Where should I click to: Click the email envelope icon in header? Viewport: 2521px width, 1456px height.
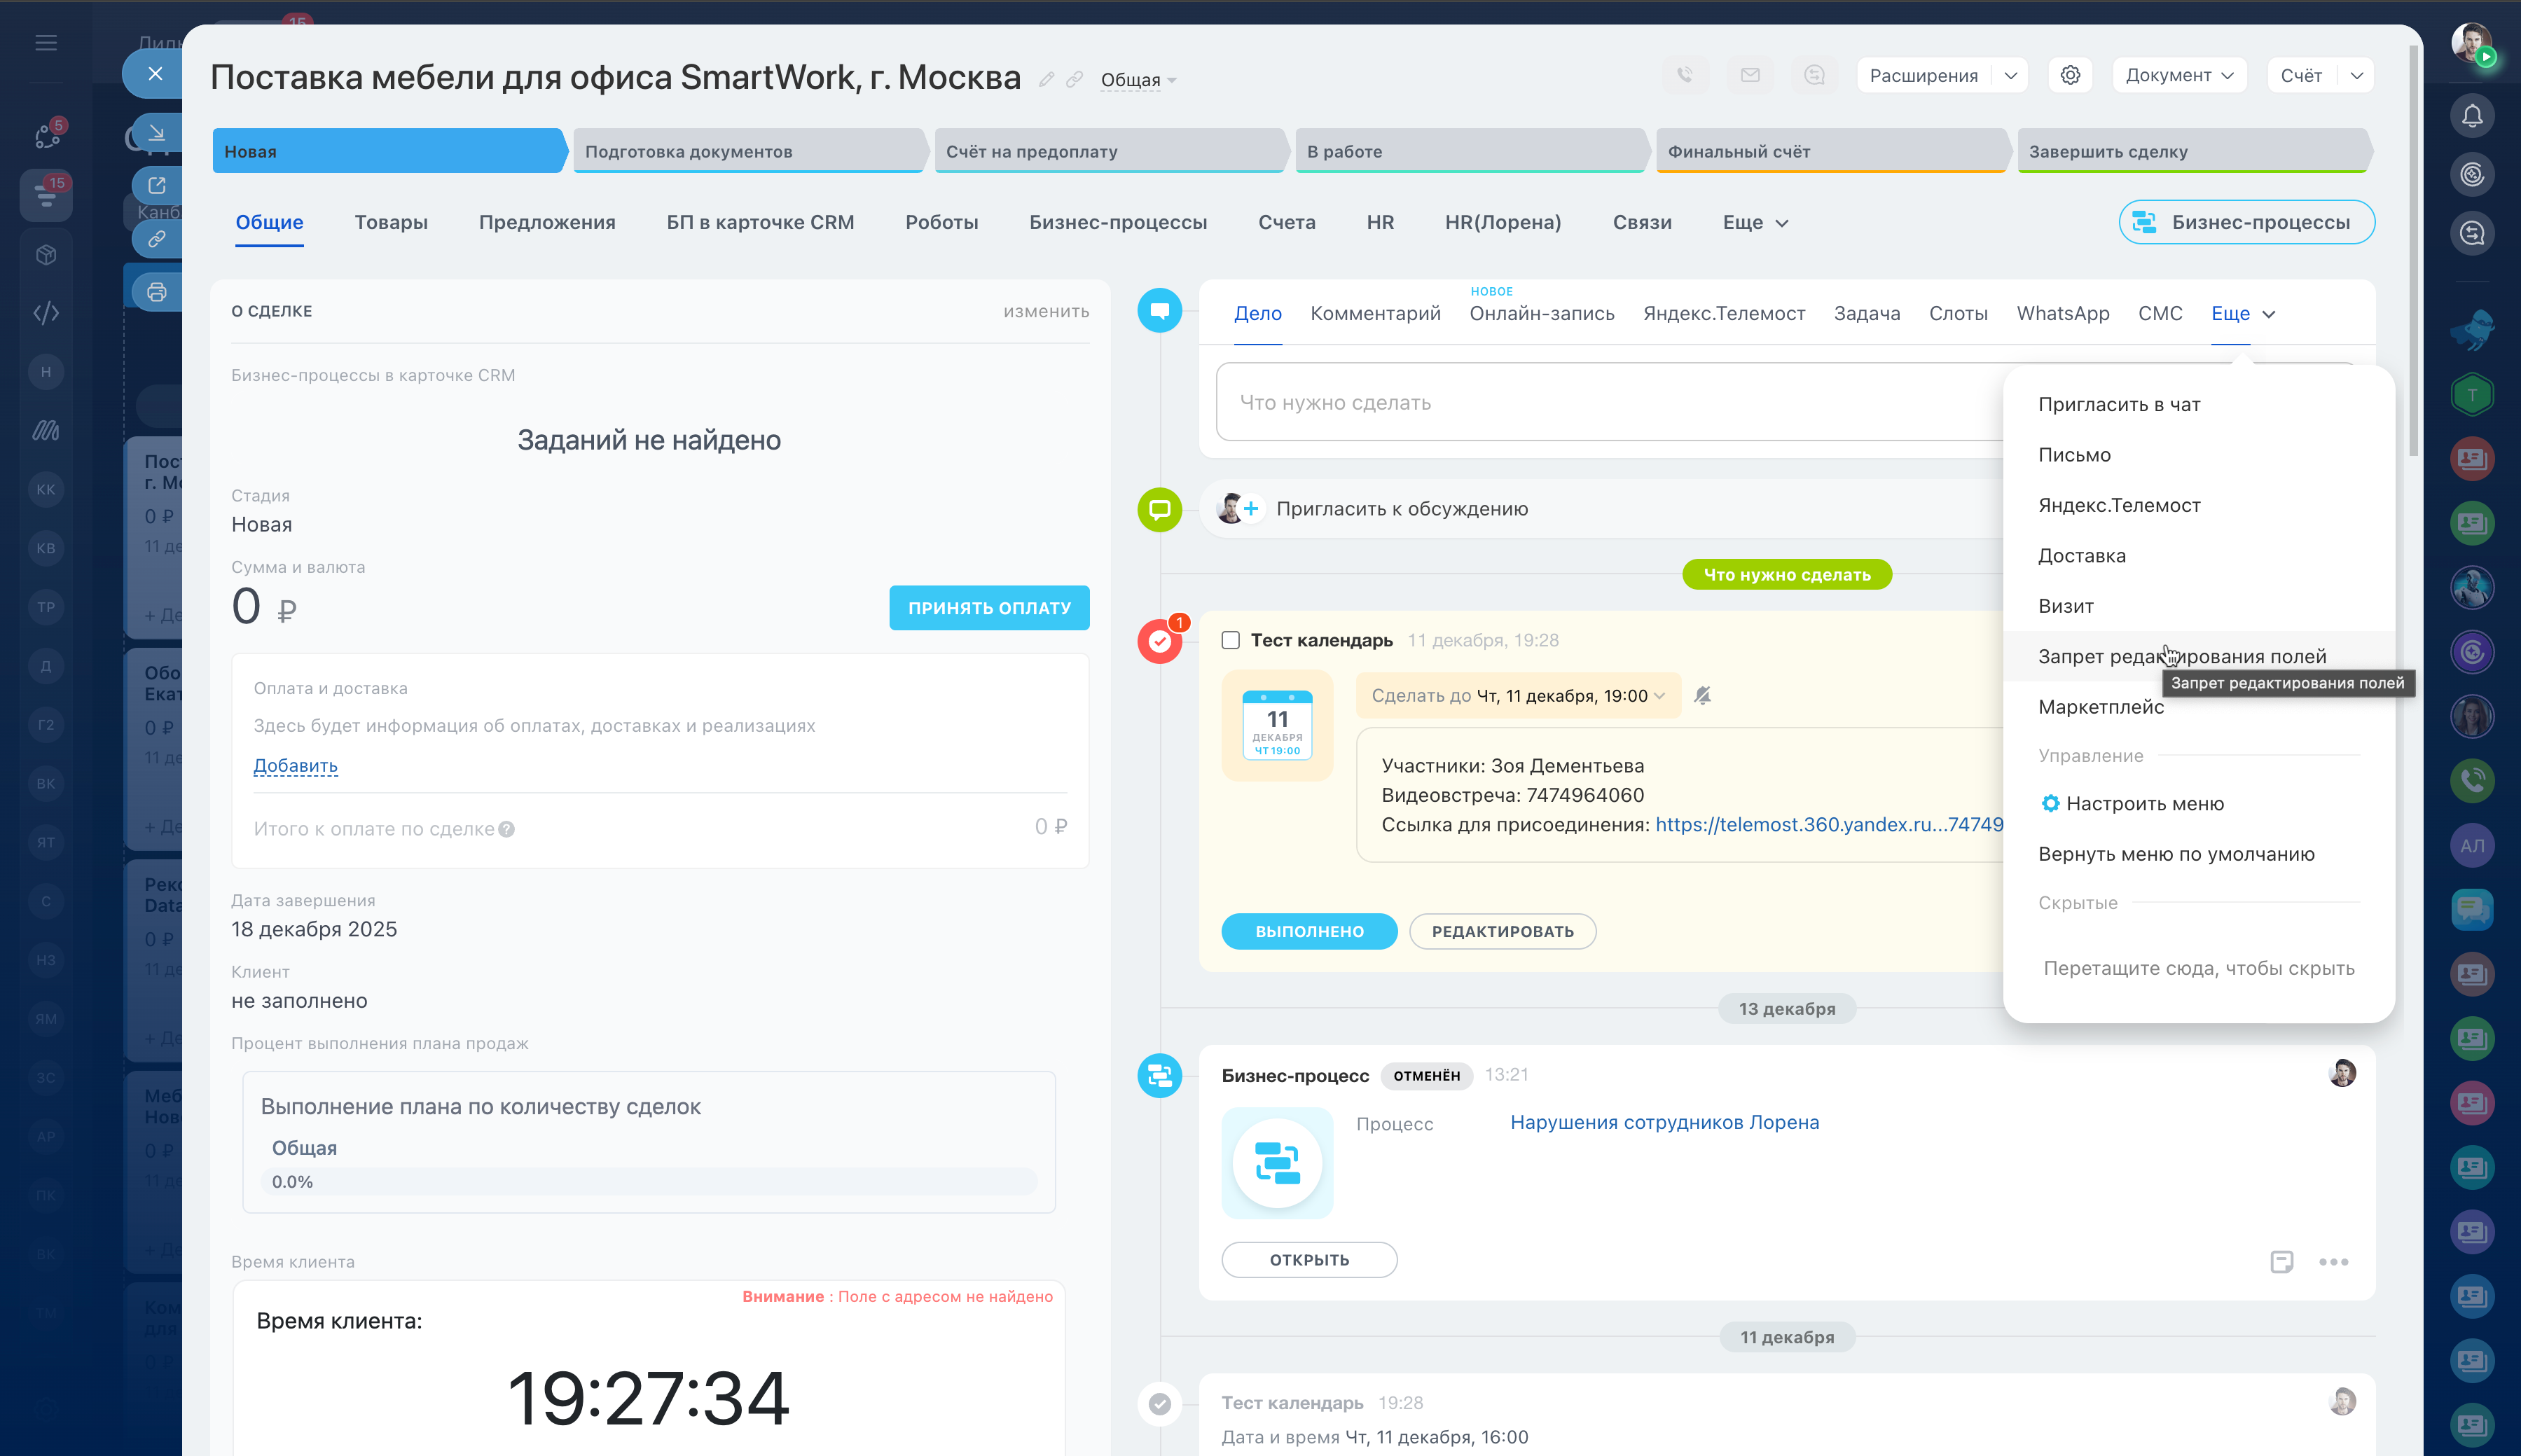coord(1750,75)
